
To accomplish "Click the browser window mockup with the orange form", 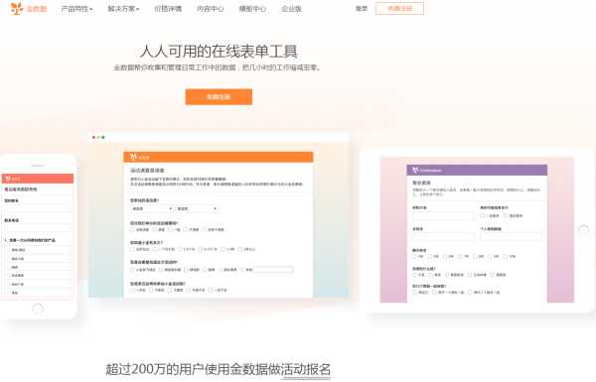I will click(x=219, y=215).
